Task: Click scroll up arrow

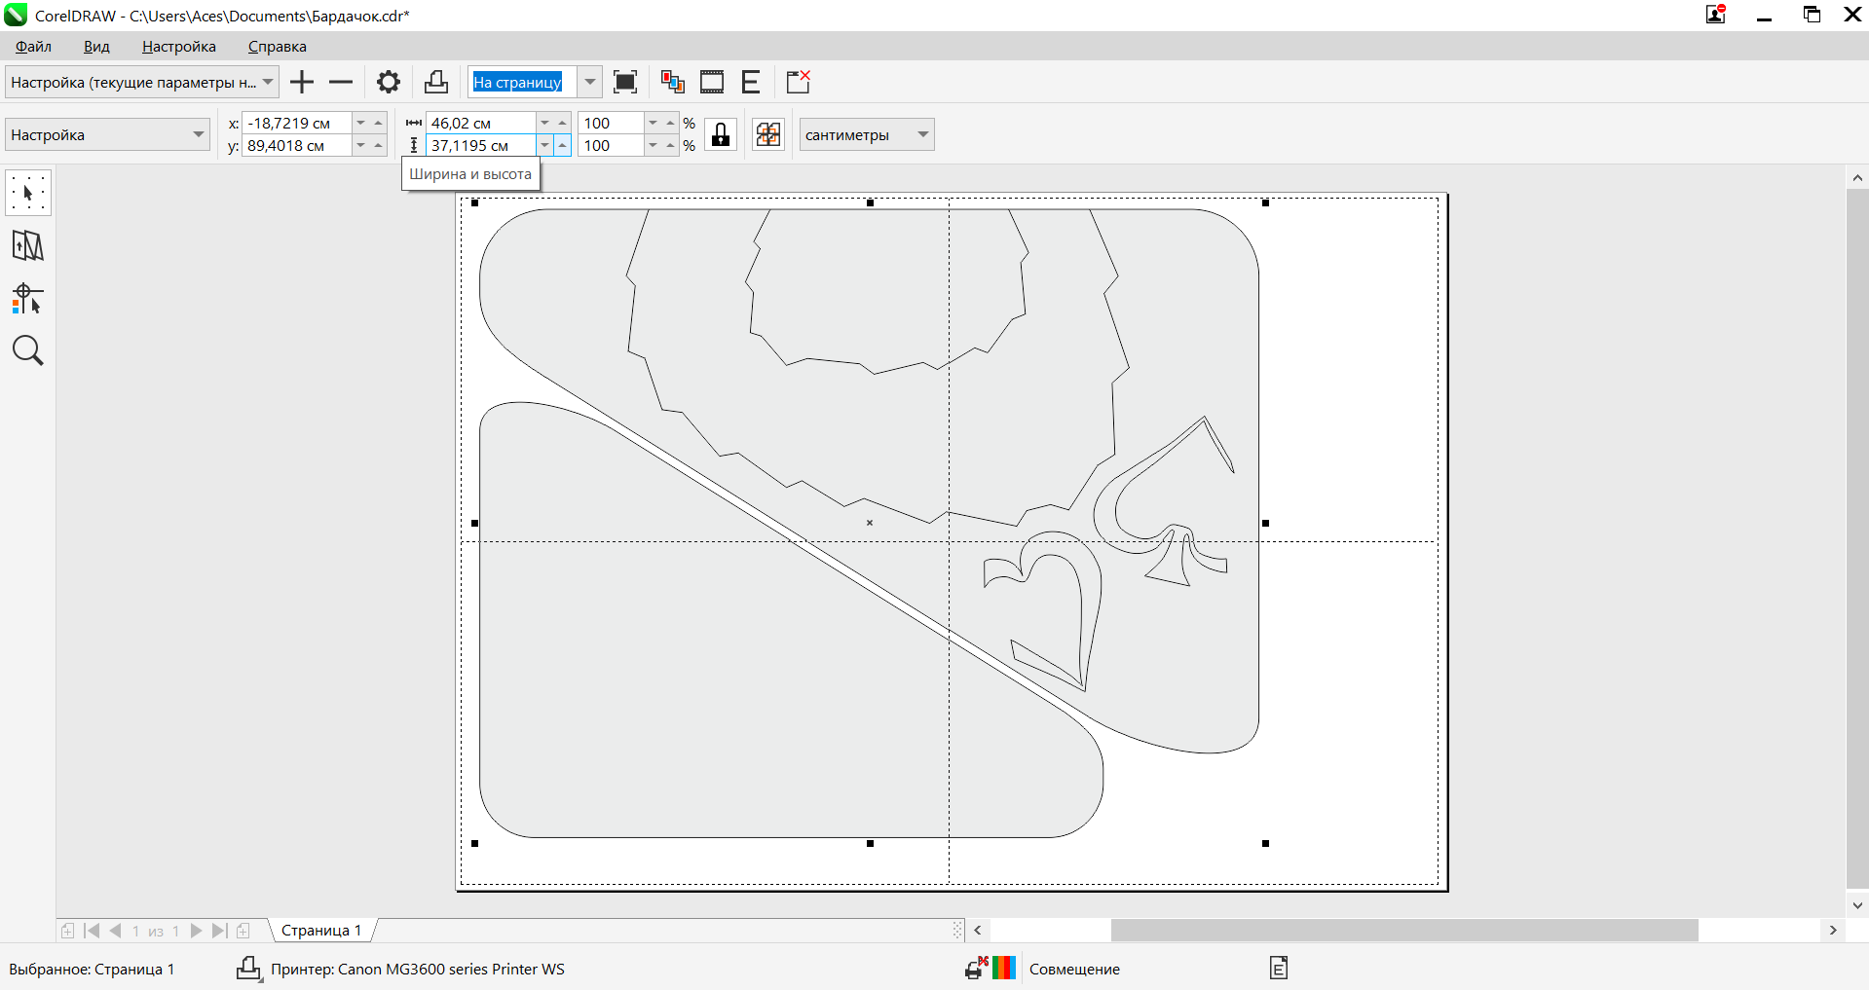Action: pos(1857,177)
